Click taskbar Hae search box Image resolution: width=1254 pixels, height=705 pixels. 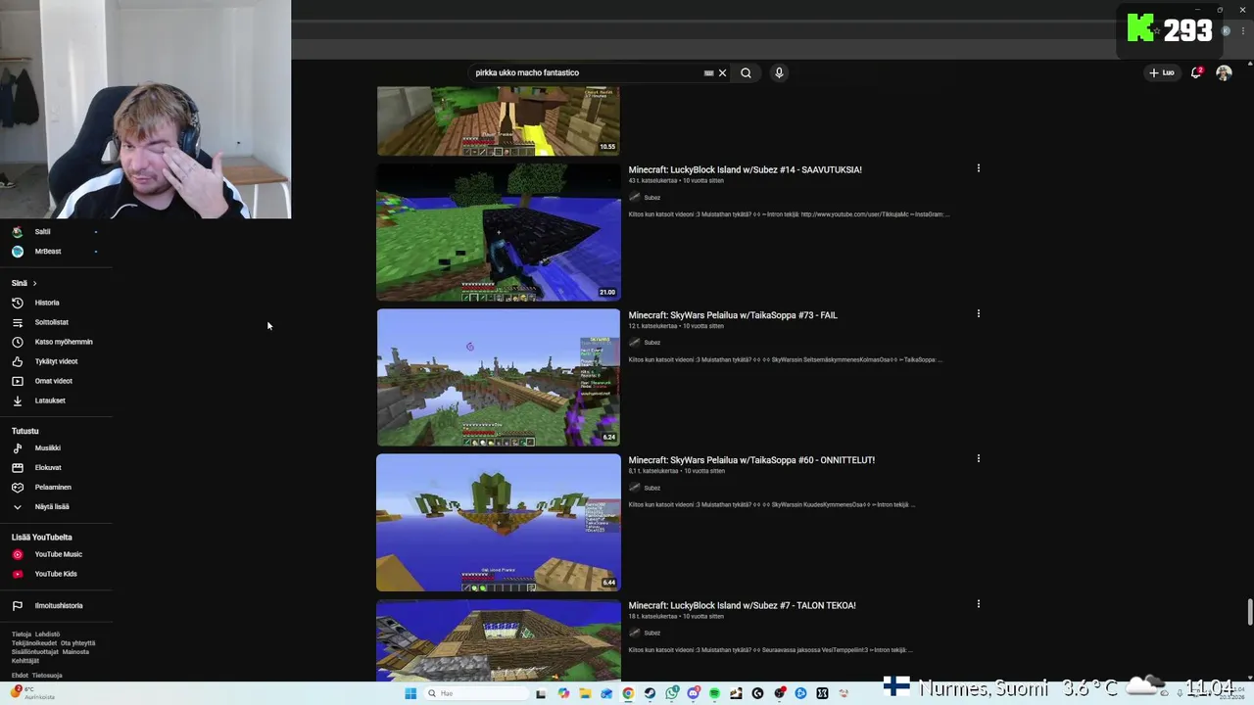point(477,693)
